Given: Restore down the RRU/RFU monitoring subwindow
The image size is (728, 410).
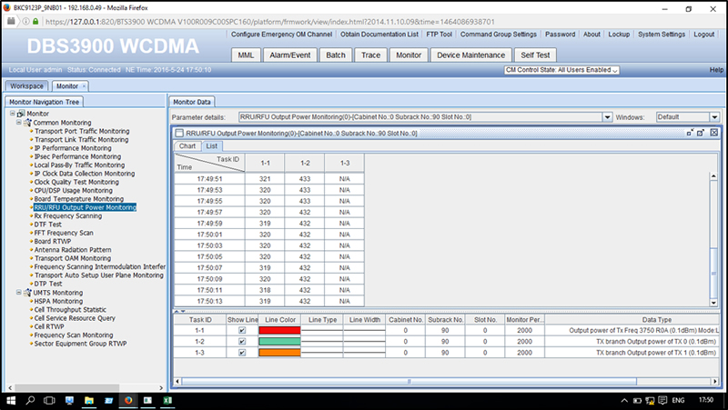Looking at the screenshot, I should (690, 133).
